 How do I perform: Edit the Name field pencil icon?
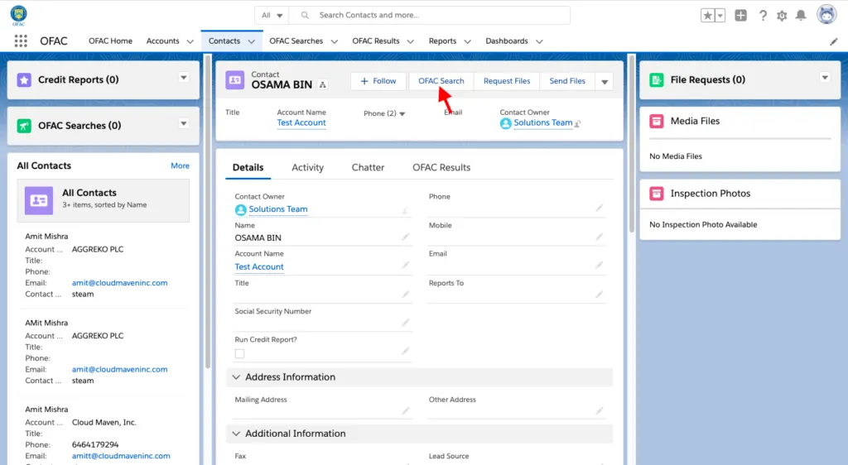[x=406, y=237]
